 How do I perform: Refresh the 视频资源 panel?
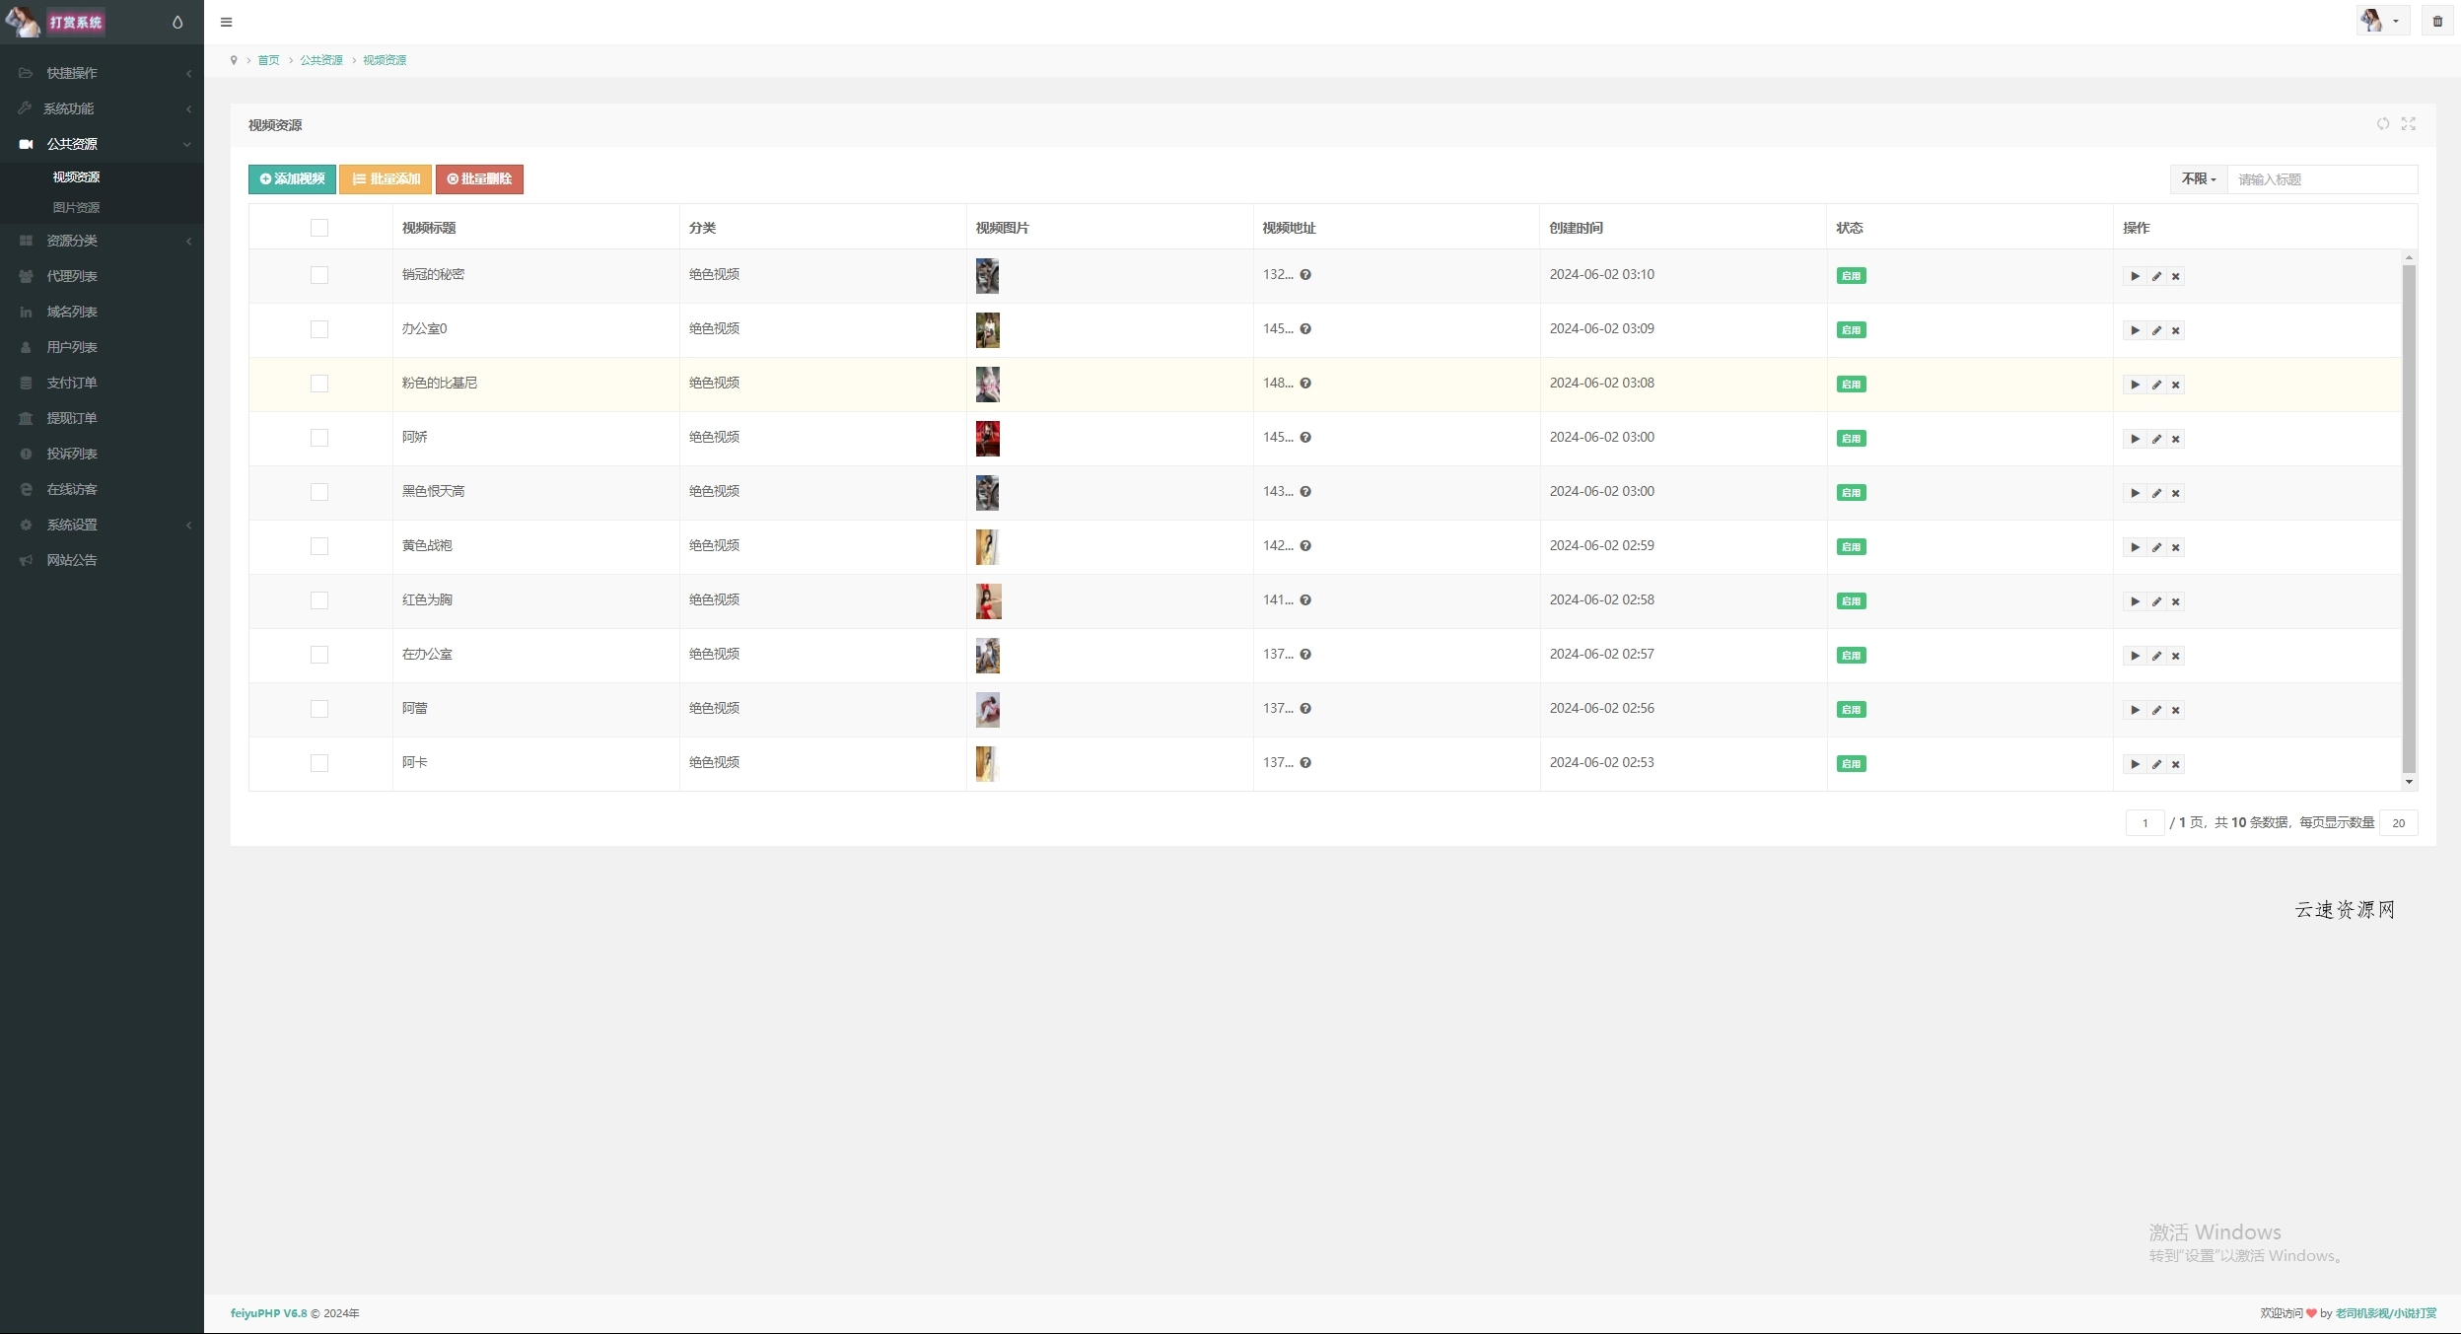click(x=2382, y=123)
